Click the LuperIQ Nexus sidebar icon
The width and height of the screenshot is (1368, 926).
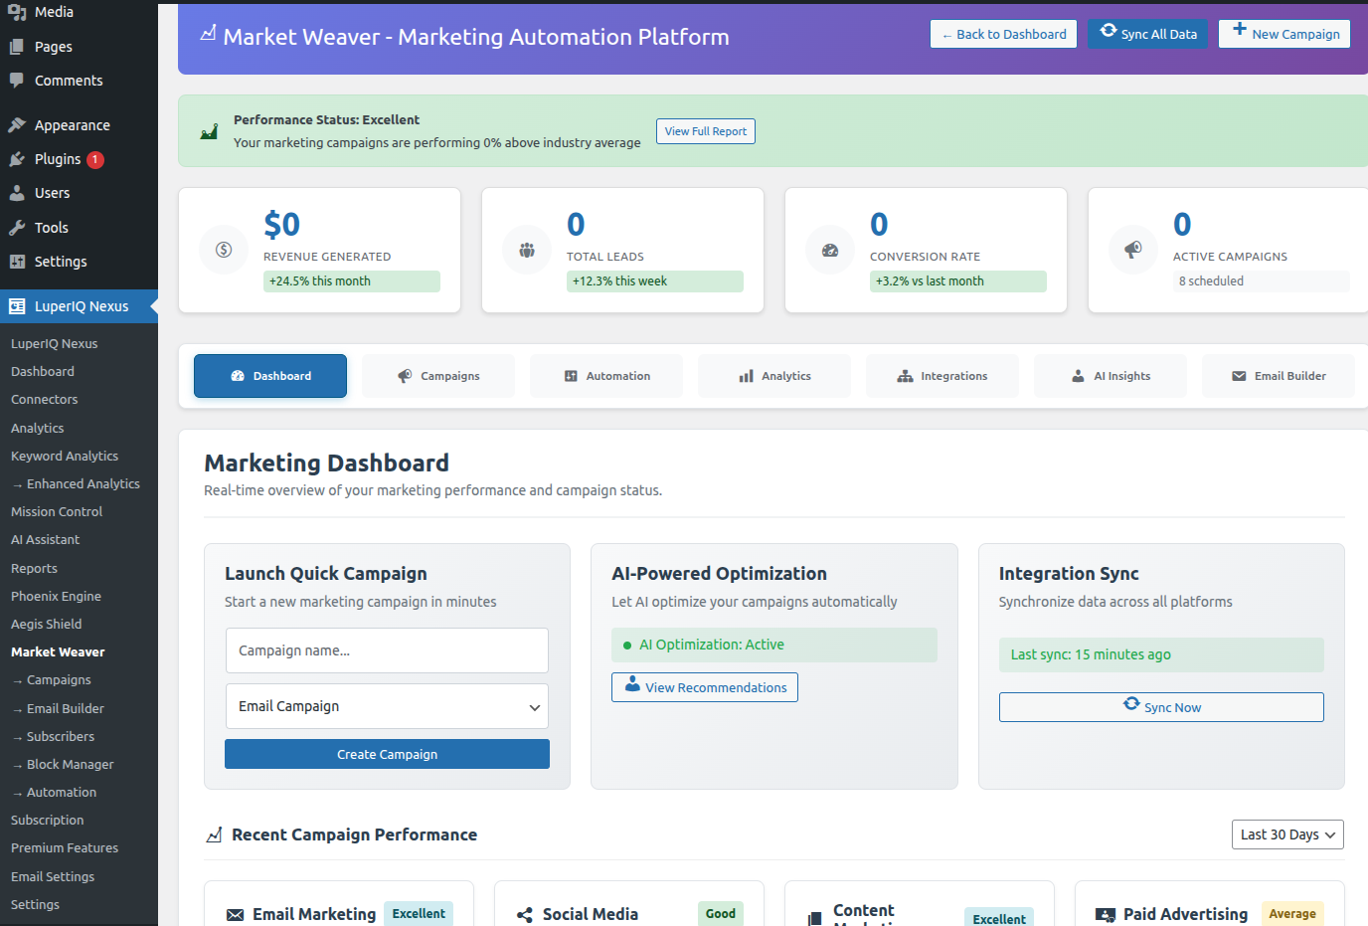[x=17, y=306]
